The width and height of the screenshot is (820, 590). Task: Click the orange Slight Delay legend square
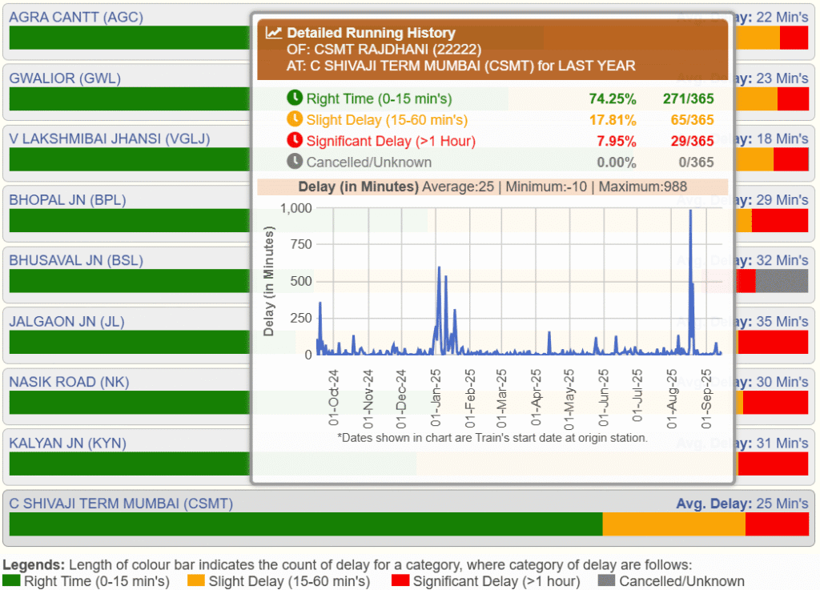[197, 581]
